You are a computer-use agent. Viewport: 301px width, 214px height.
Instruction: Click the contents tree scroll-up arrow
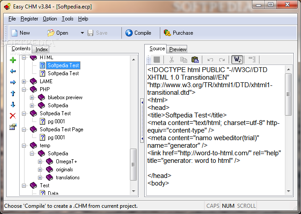(x=134, y=60)
